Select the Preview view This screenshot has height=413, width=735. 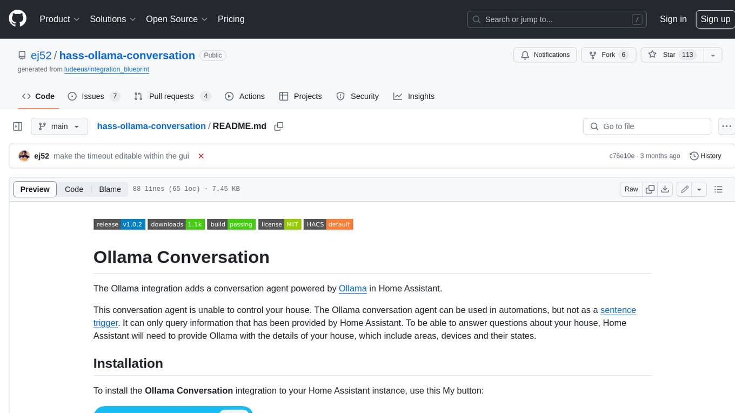pyautogui.click(x=35, y=189)
